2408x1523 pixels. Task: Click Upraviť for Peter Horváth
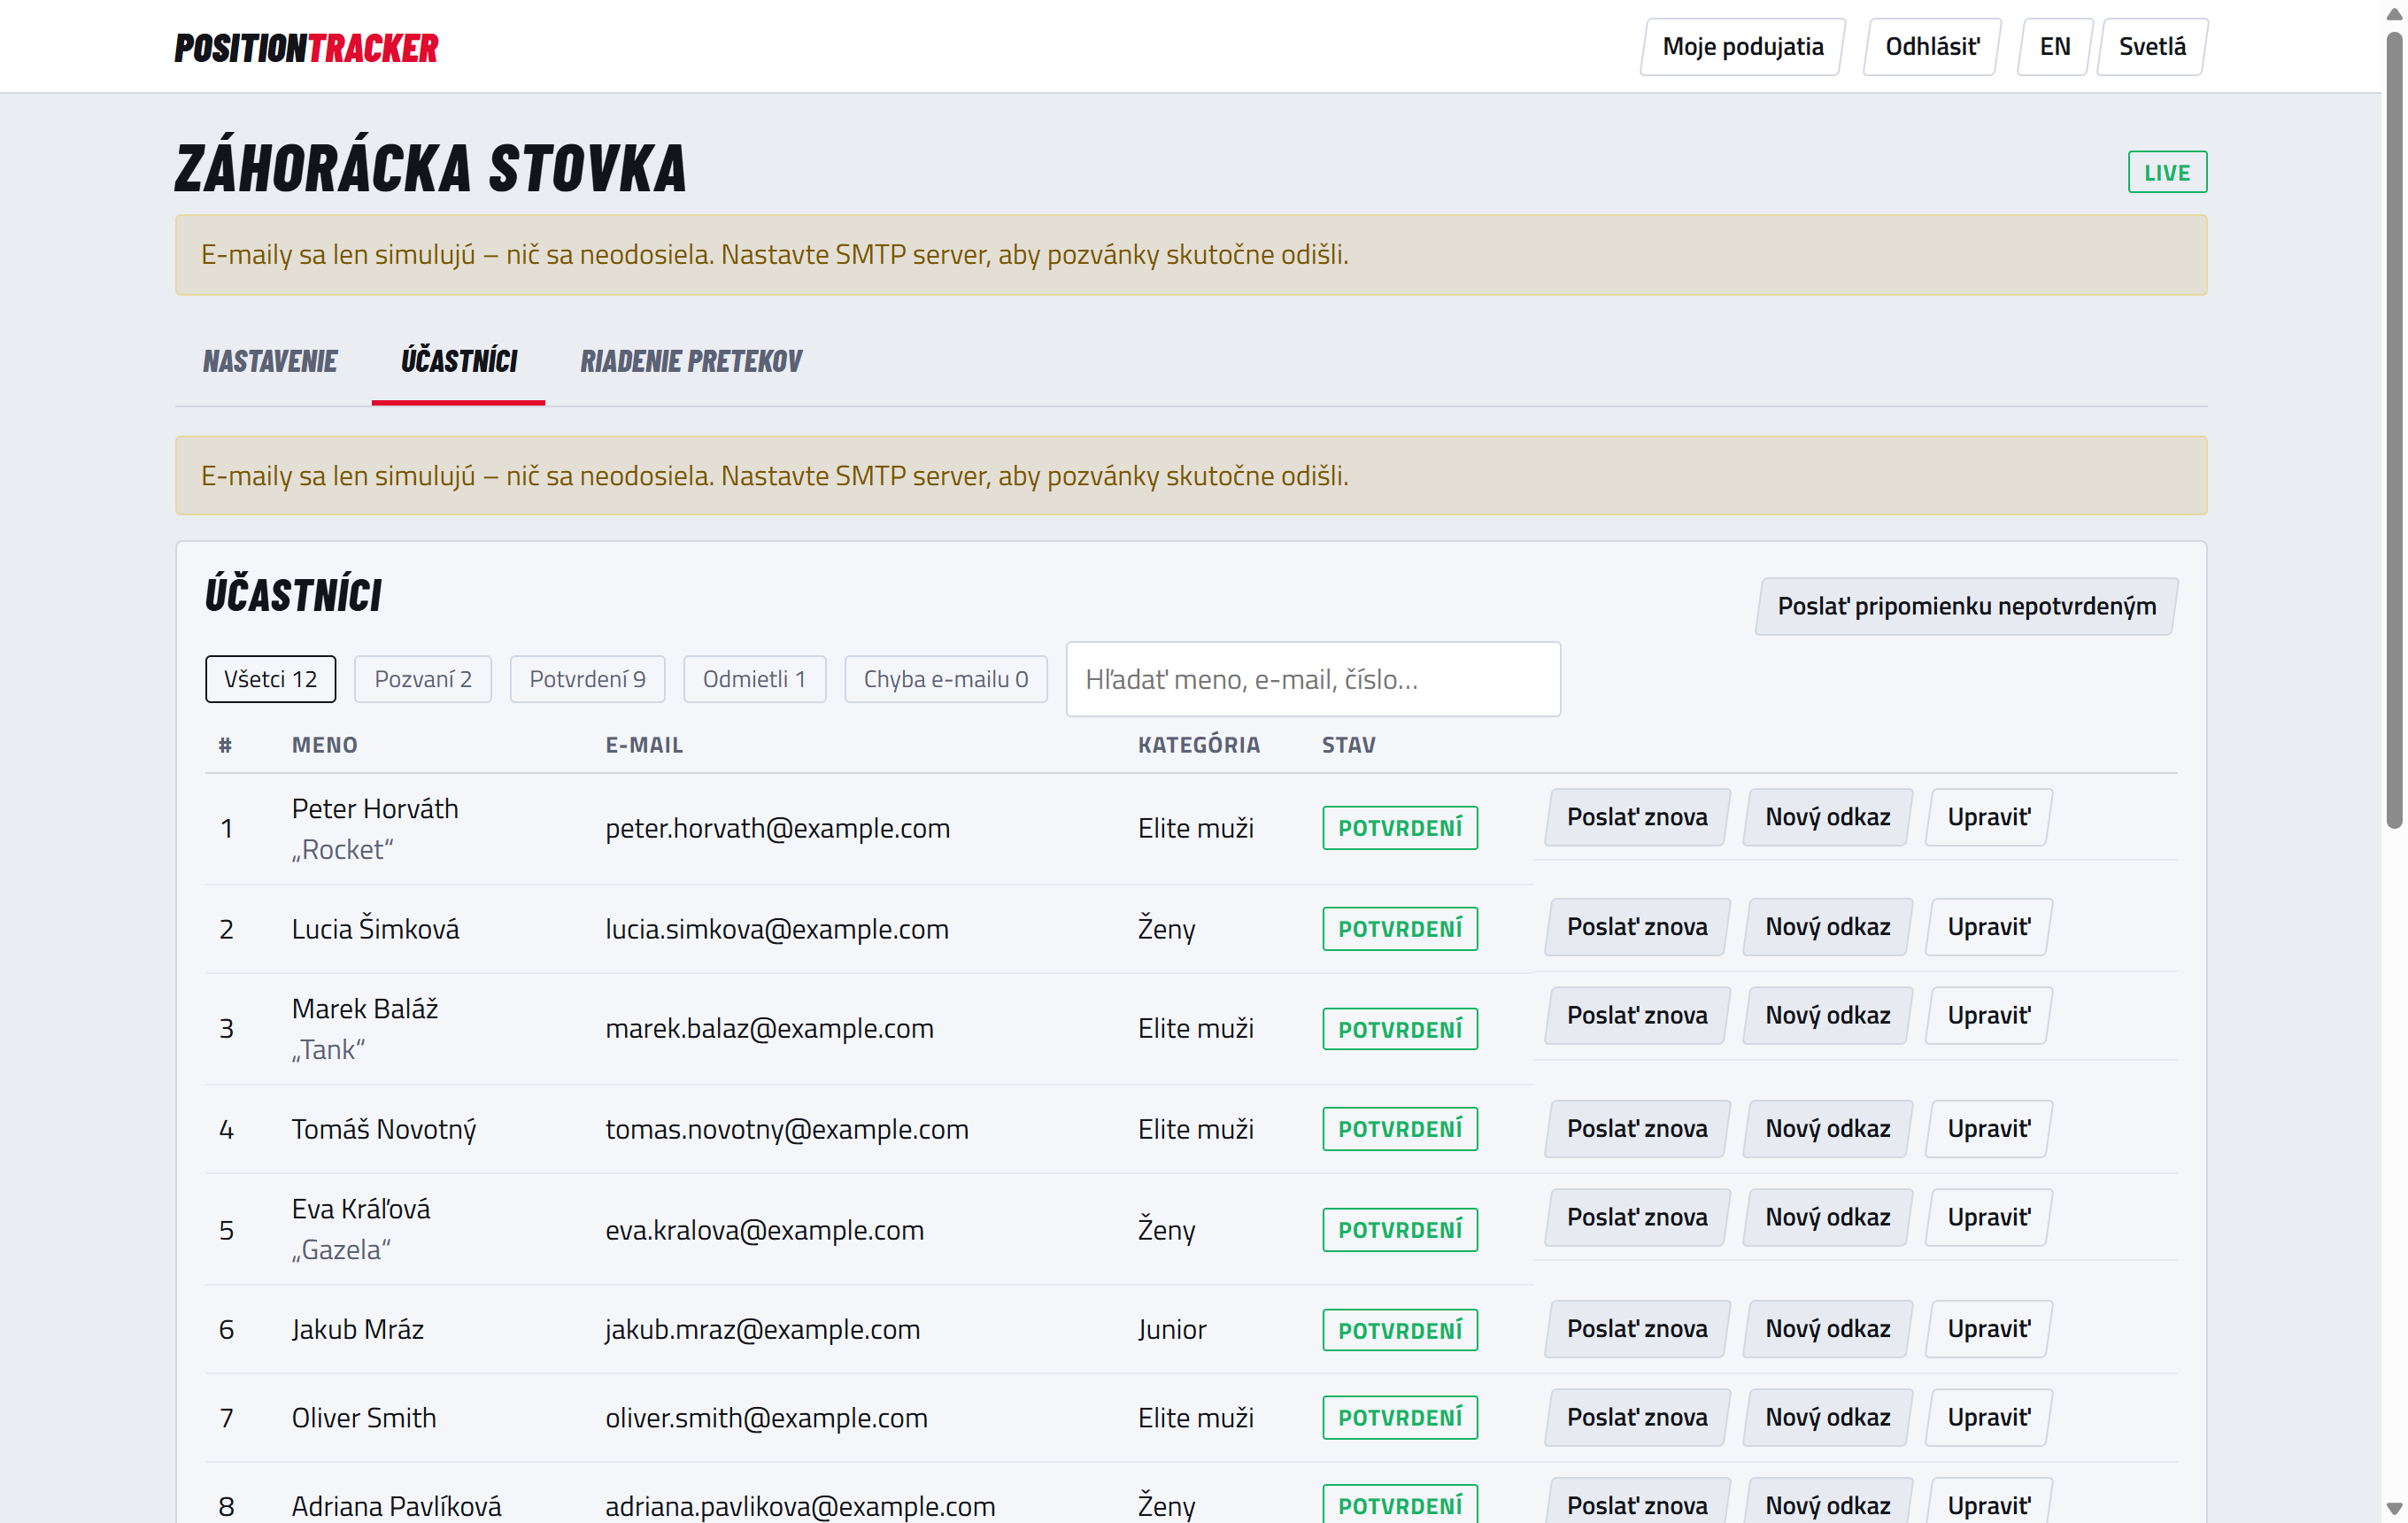tap(1988, 817)
